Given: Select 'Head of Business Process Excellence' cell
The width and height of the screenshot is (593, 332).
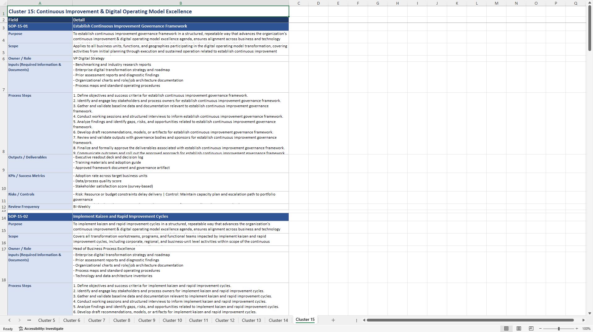Looking at the screenshot, I should pos(181,249).
